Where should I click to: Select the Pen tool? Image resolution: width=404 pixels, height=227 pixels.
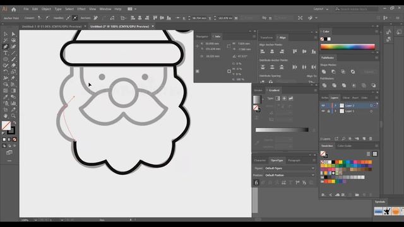6,47
